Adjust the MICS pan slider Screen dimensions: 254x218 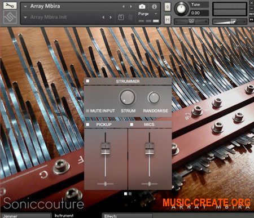pyautogui.click(x=150, y=184)
